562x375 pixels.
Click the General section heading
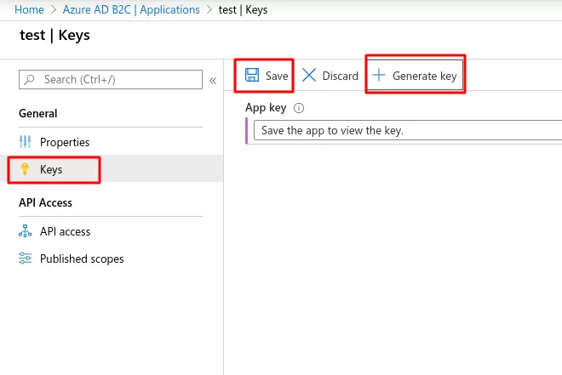pyautogui.click(x=38, y=113)
